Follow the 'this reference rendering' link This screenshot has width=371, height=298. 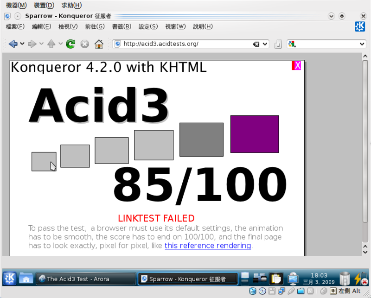[207, 246]
